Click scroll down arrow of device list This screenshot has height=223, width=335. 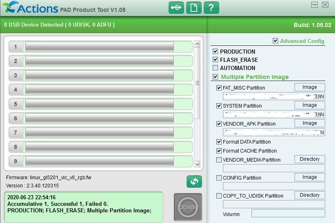[x=197, y=164]
